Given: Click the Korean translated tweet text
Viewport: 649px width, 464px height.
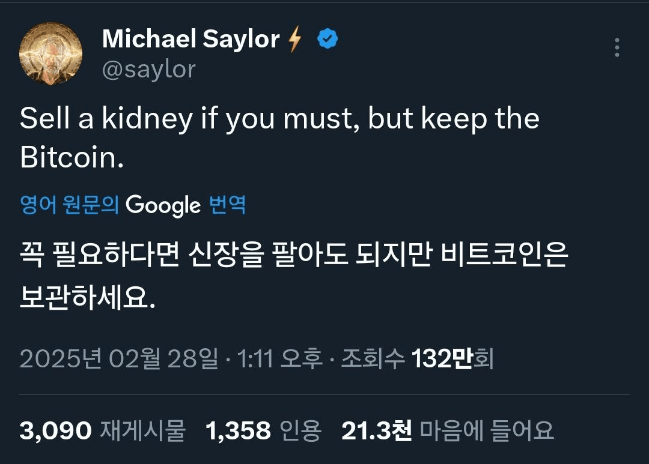Looking at the screenshot, I should coord(293,276).
